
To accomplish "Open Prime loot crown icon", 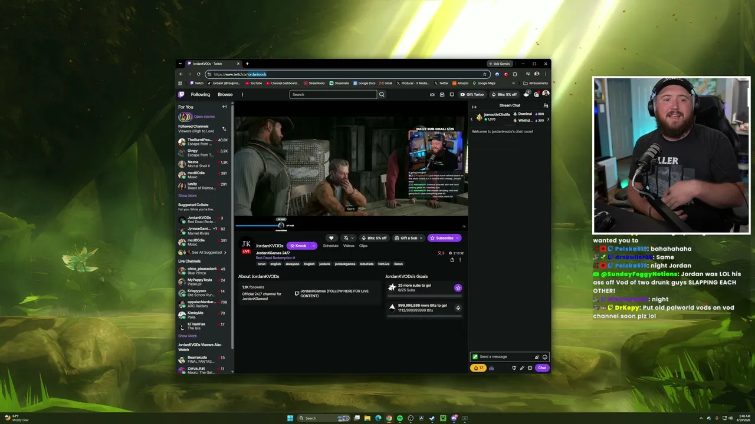I will 432,94.
